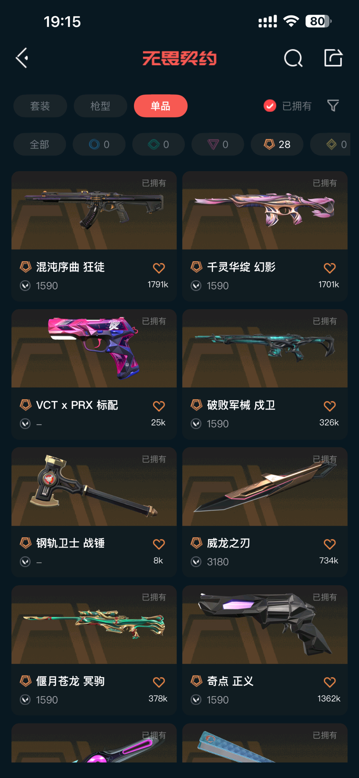Select the blue circle tier filter
Viewport: 359px width, 778px height.
coord(99,144)
